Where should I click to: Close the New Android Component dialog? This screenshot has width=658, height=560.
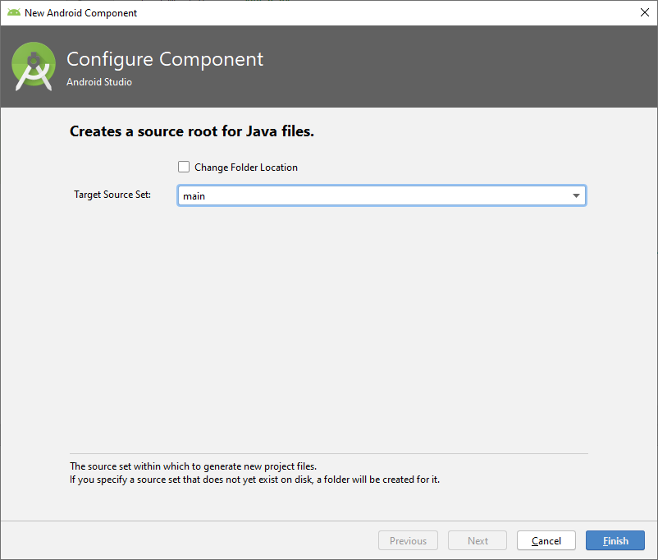644,12
